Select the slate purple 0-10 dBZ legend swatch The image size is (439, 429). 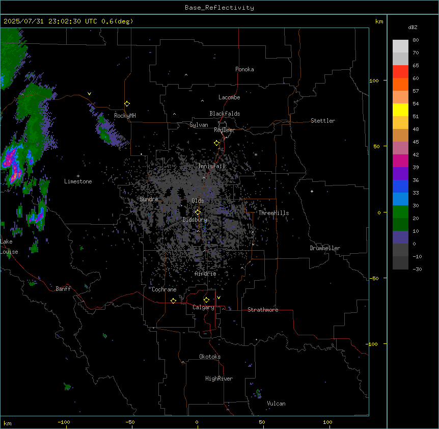pyautogui.click(x=400, y=237)
